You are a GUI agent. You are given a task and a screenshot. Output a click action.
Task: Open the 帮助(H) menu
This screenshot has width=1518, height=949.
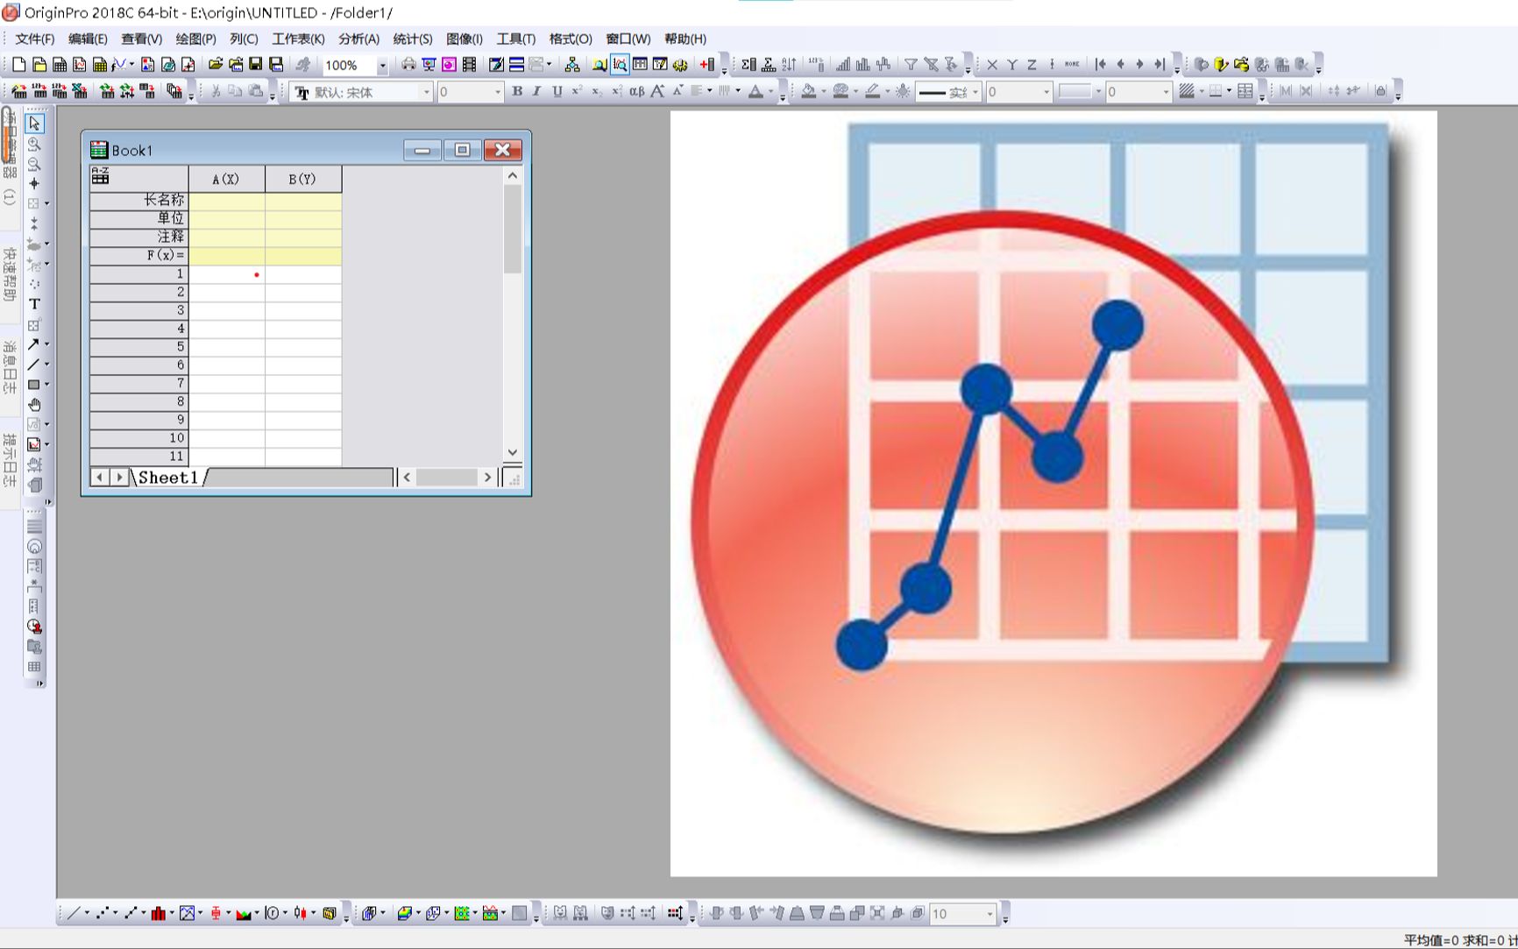point(685,39)
